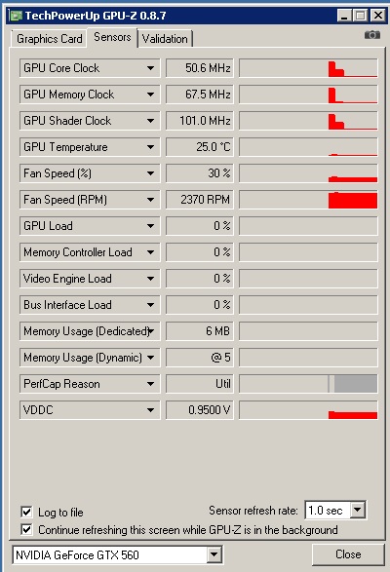Screen dimensions: 390x572
Task: Expand the PerfCap Reason dropdown arrow
Action: tap(150, 384)
